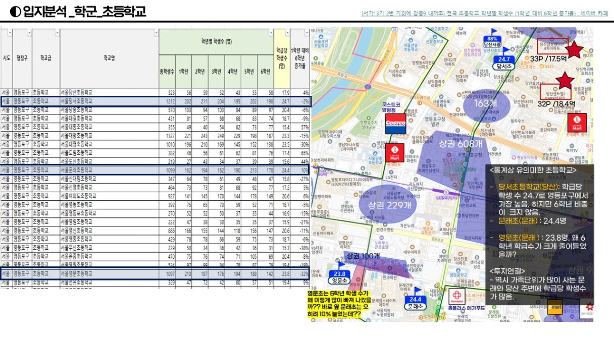The height and width of the screenshot is (345, 614).
Task: Select the 서울당서초등학교 cell
Action: point(109,101)
